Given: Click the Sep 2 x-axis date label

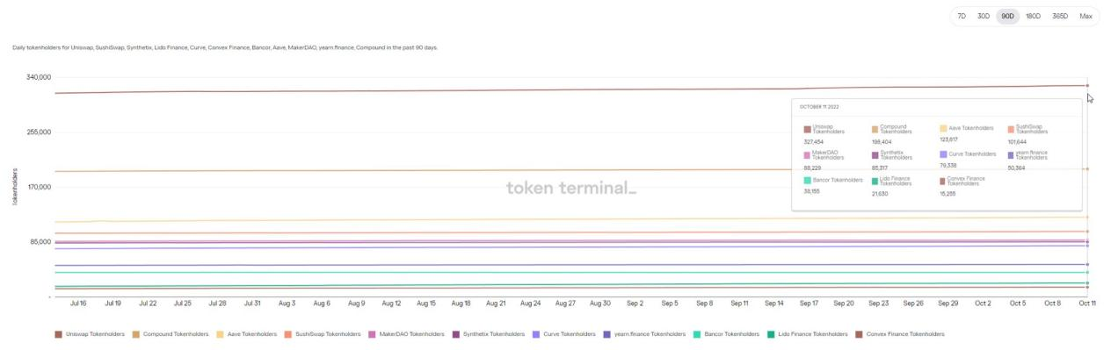Looking at the screenshot, I should 635,304.
